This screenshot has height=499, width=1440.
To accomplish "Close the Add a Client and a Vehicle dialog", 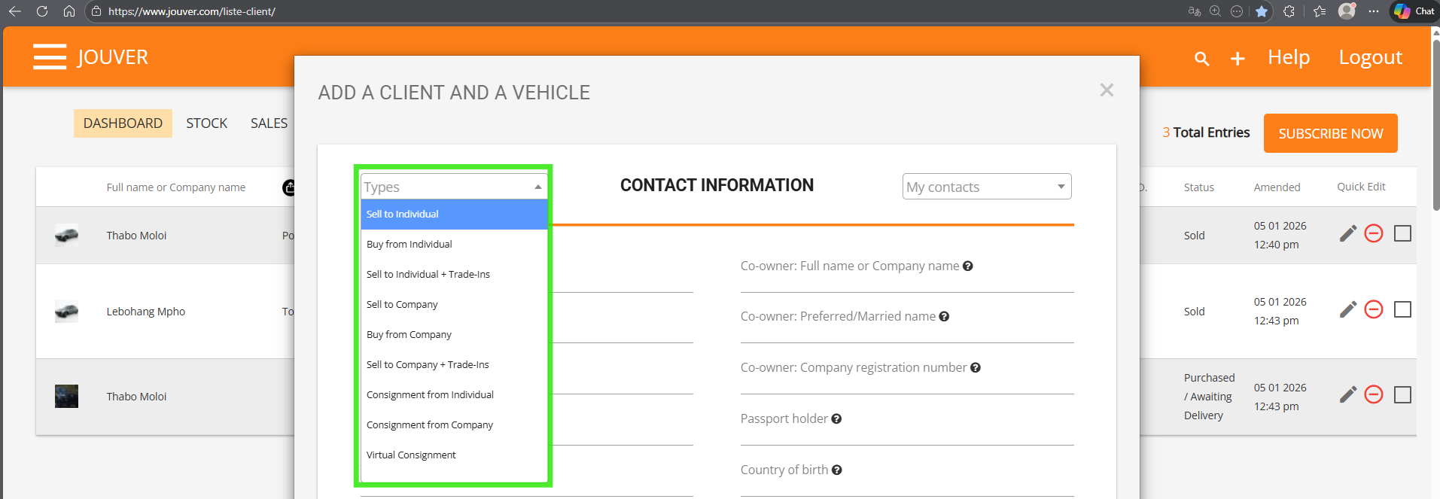I will (1106, 90).
